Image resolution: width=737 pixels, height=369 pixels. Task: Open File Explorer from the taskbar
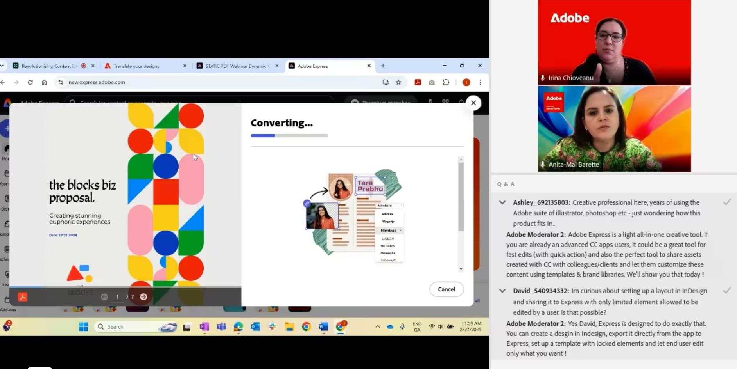point(289,327)
